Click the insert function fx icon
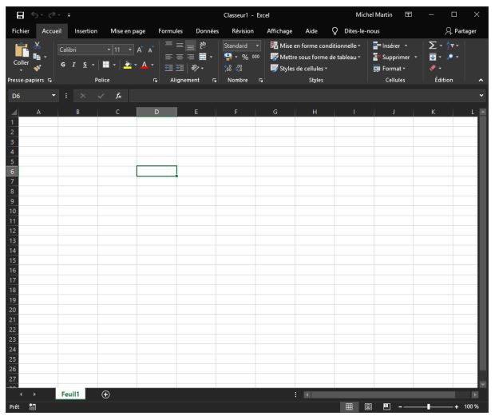Image resolution: width=495 pixels, height=420 pixels. [x=117, y=96]
